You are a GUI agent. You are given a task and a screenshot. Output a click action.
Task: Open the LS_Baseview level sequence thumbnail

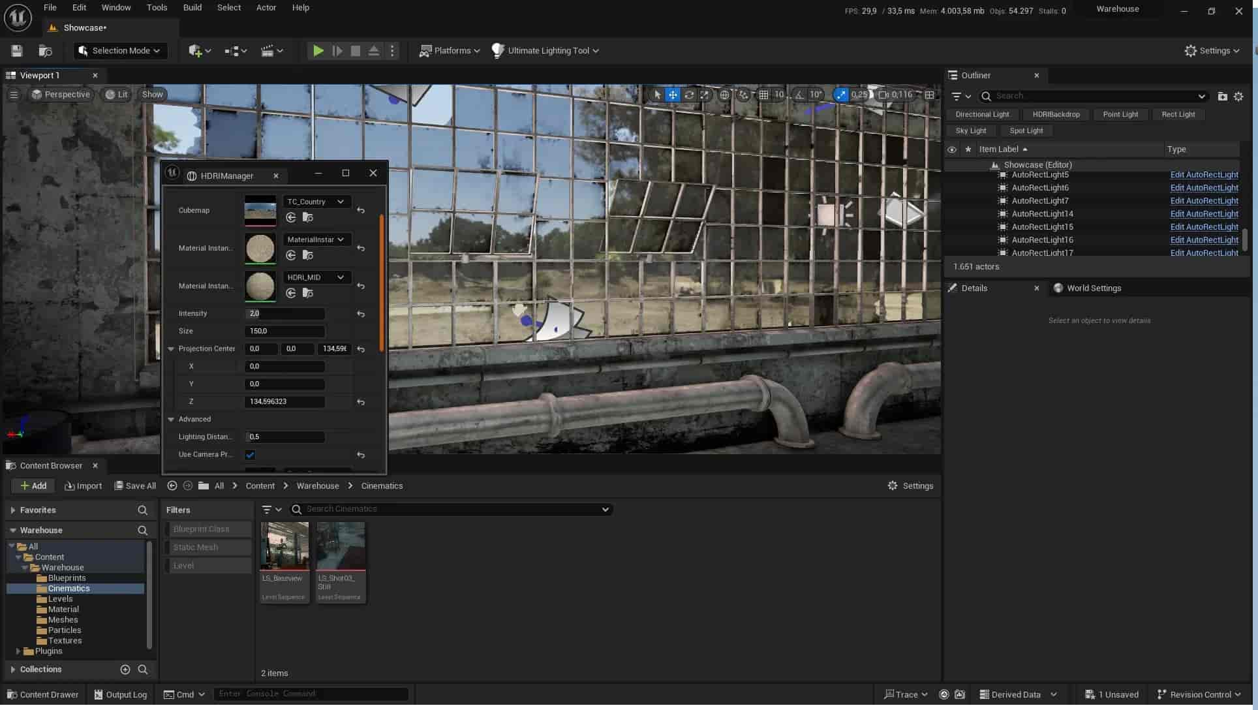pos(284,548)
